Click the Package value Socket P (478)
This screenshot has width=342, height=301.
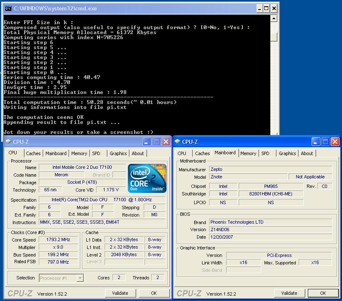[x=82, y=182]
